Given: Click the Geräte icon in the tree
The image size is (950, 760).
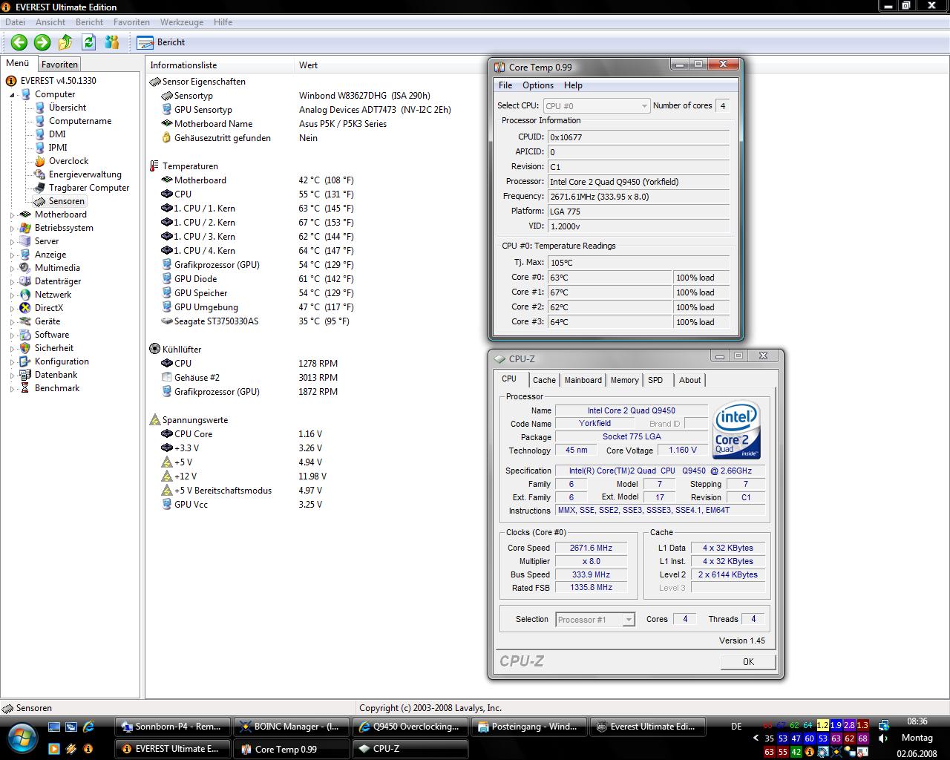Looking at the screenshot, I should point(25,321).
